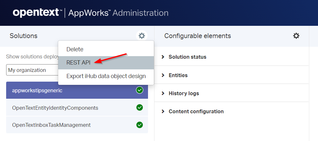Image resolution: width=318 pixels, height=141 pixels.
Task: Choose Delete from the solutions menu
Action: pos(75,49)
